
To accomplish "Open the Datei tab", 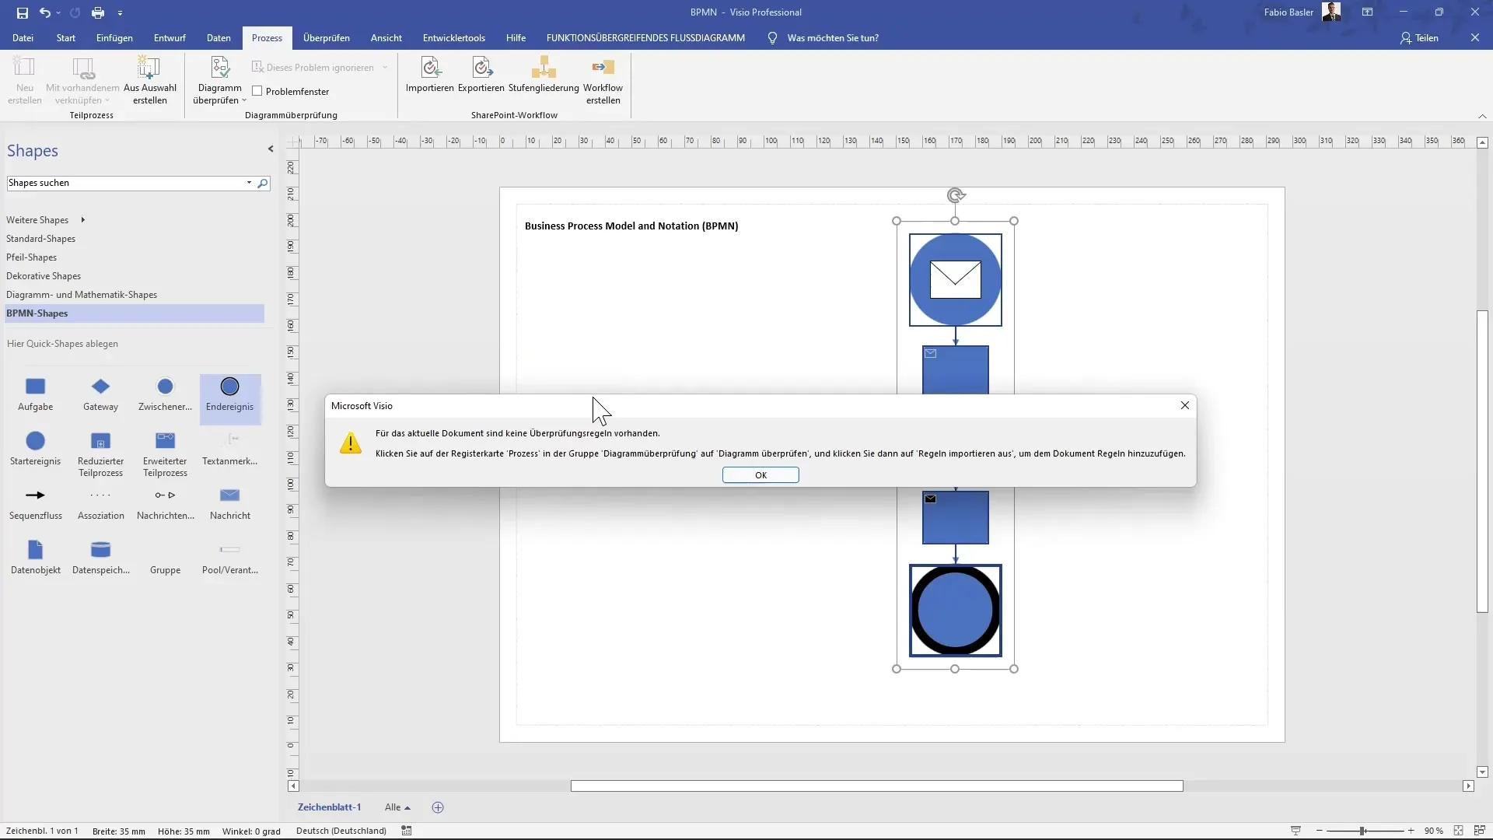I will pyautogui.click(x=23, y=38).
